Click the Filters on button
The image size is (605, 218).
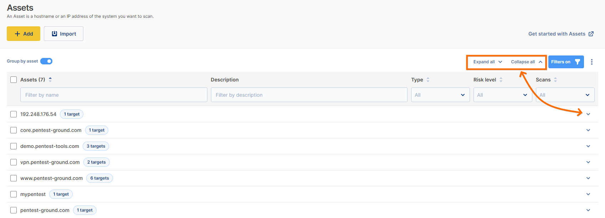point(566,62)
